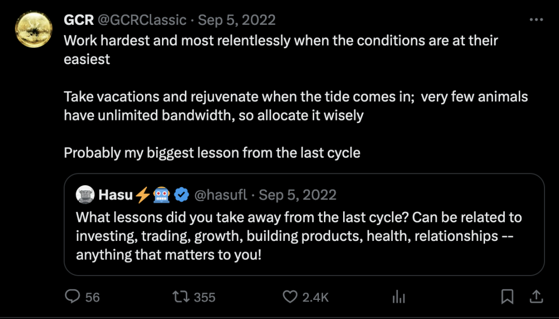Visit the @hasufl handle link
Image resolution: width=559 pixels, height=319 pixels.
click(x=220, y=195)
